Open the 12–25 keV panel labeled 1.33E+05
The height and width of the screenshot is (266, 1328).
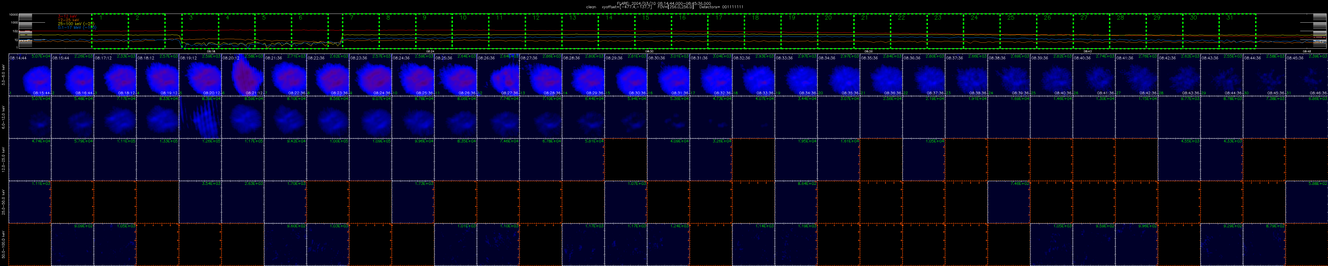(x=158, y=160)
